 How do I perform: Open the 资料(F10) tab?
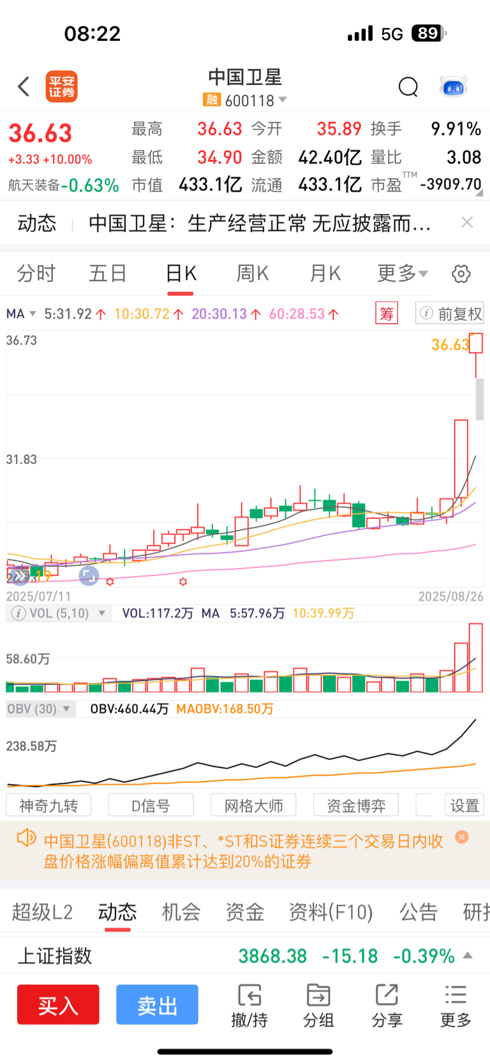tap(330, 912)
